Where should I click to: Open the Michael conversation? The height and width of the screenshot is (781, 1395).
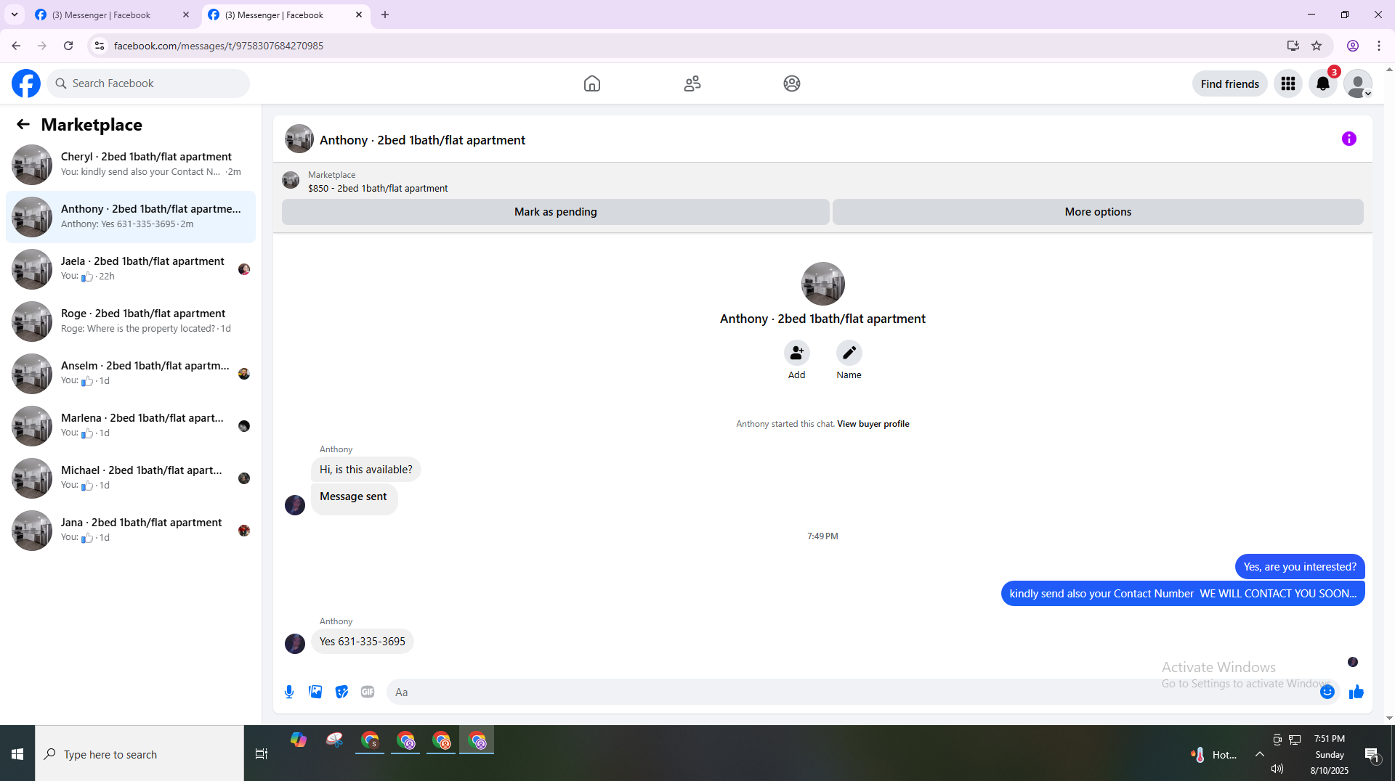[131, 478]
